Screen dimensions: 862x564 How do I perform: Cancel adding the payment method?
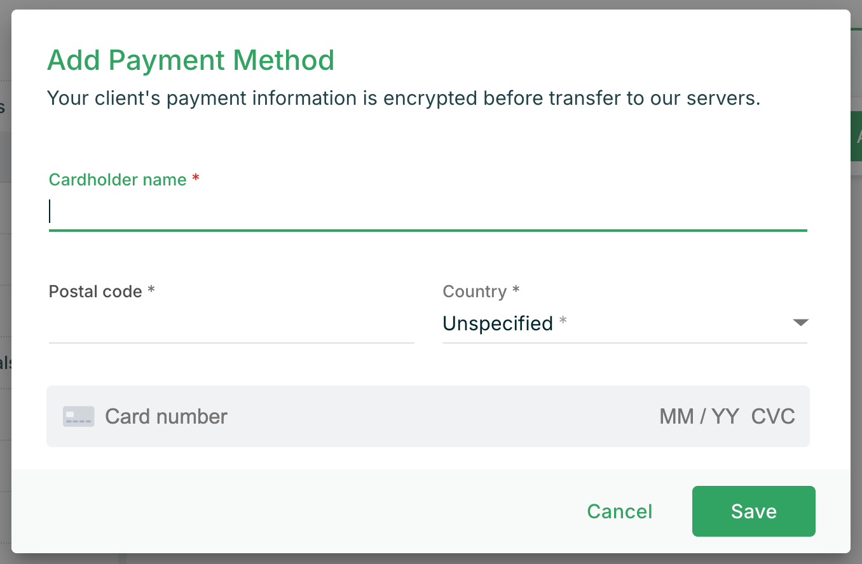click(x=620, y=511)
